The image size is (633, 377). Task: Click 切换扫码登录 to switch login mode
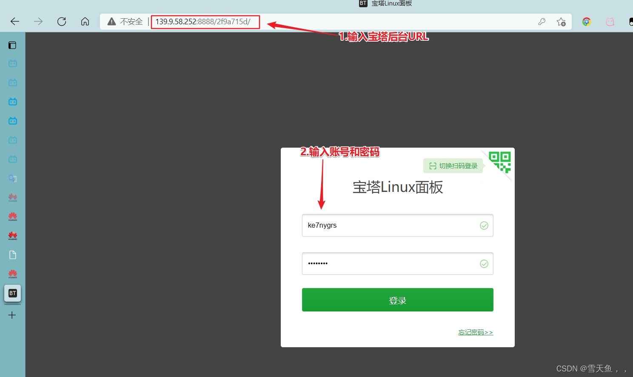click(x=453, y=166)
